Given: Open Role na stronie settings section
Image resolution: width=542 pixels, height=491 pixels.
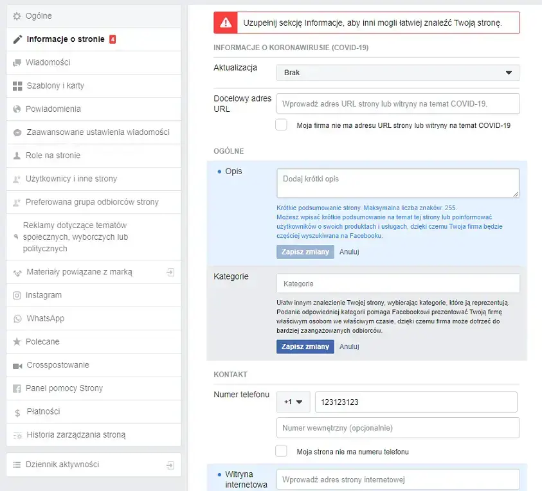Looking at the screenshot, I should [53, 156].
